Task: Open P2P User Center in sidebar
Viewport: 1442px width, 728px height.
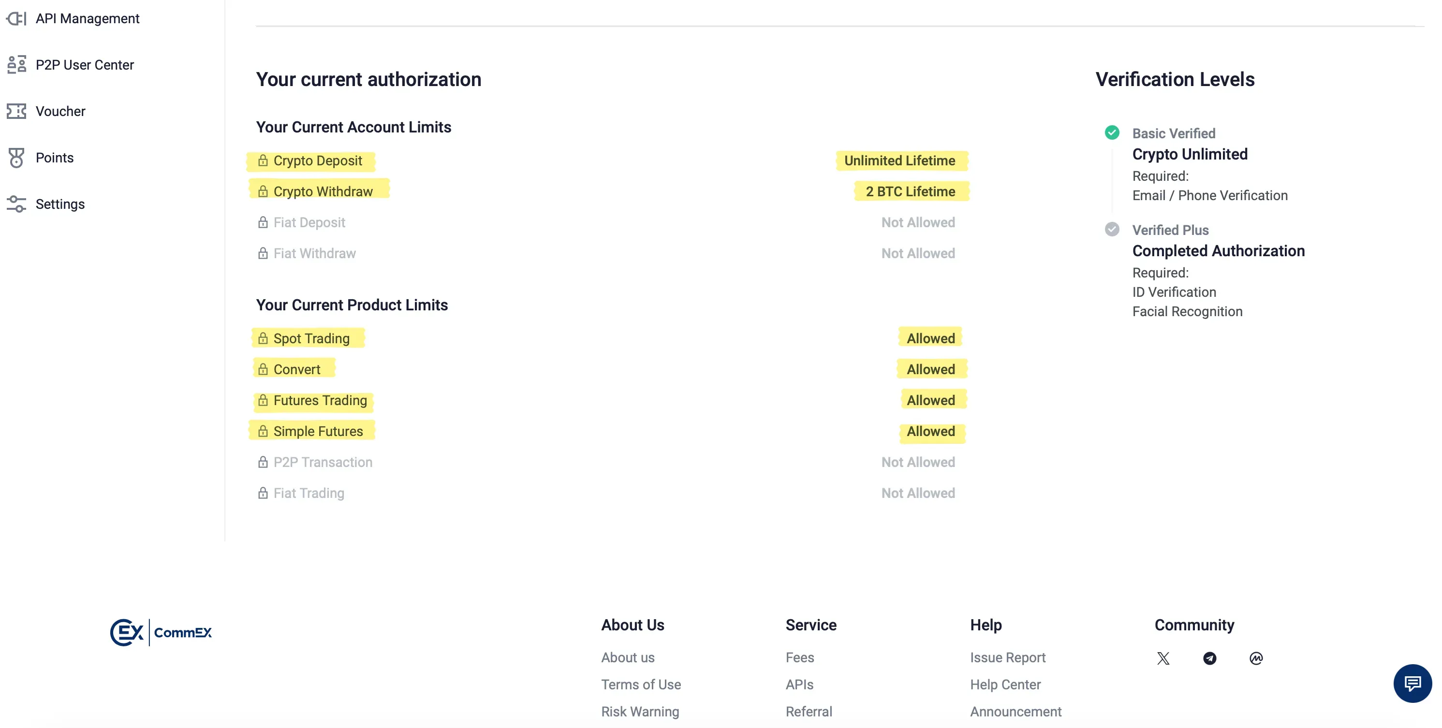Action: point(84,65)
